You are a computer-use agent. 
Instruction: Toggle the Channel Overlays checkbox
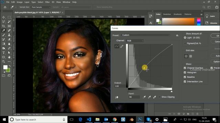[185, 68]
